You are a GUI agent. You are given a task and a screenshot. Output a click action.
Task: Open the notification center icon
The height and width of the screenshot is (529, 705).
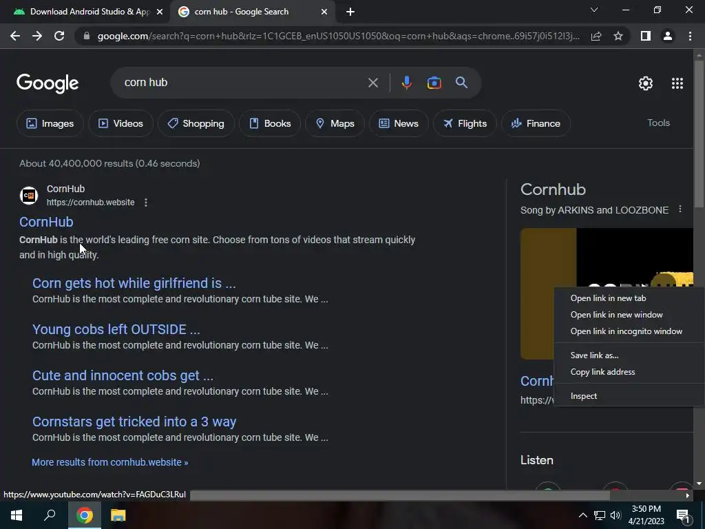pyautogui.click(x=683, y=515)
